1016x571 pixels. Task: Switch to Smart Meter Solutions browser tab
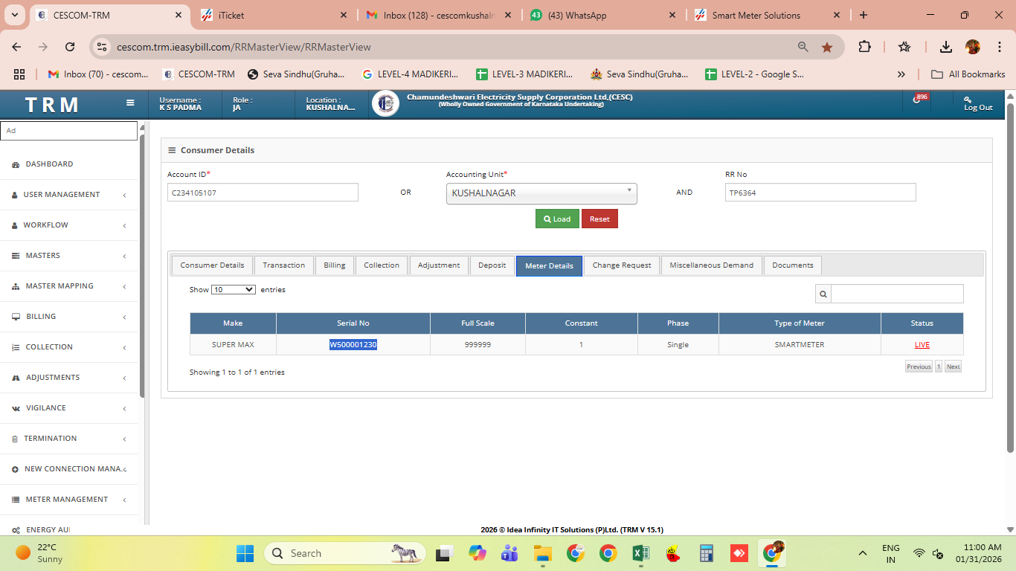[x=767, y=15]
